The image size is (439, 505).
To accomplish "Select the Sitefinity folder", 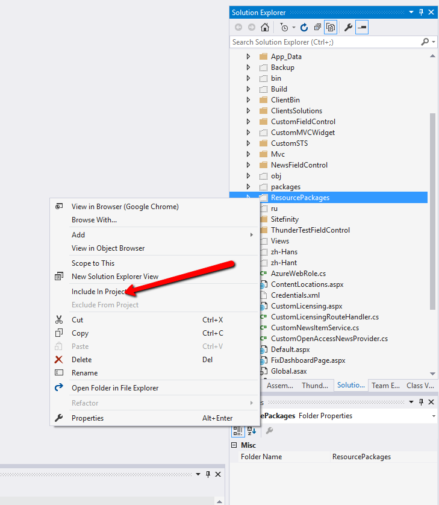I will pyautogui.click(x=284, y=219).
